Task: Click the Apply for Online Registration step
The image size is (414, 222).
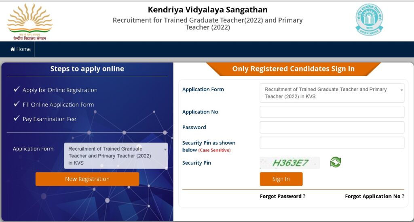Action: coord(60,90)
